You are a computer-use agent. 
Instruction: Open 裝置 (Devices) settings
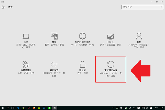[54, 40]
